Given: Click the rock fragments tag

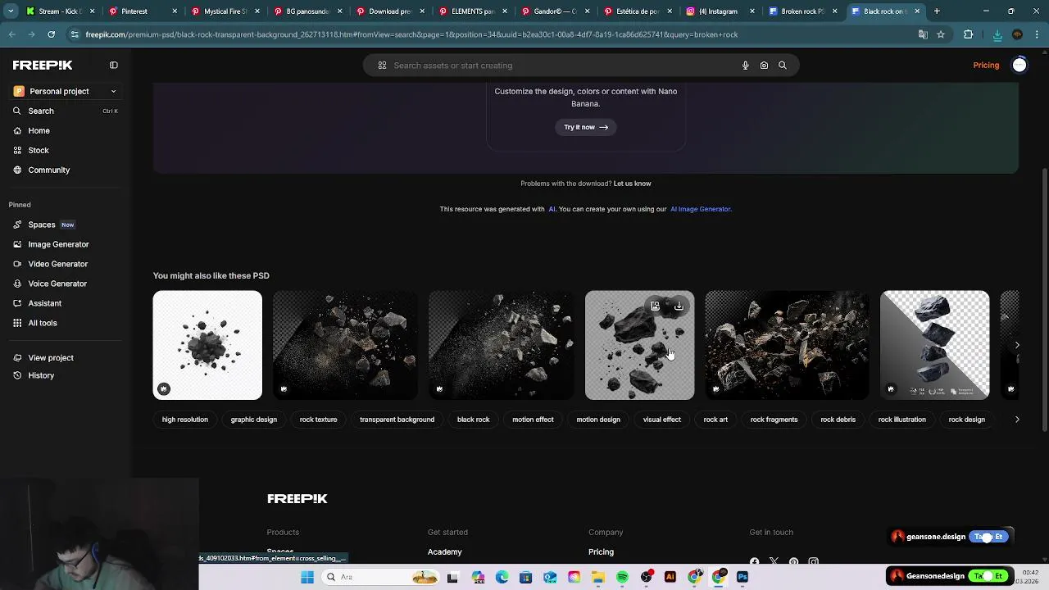Looking at the screenshot, I should (x=774, y=420).
